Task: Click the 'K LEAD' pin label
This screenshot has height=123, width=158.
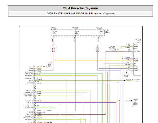Action: pos(31,80)
